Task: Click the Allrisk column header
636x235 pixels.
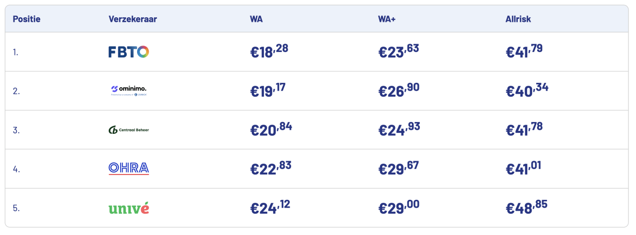Action: pos(518,19)
